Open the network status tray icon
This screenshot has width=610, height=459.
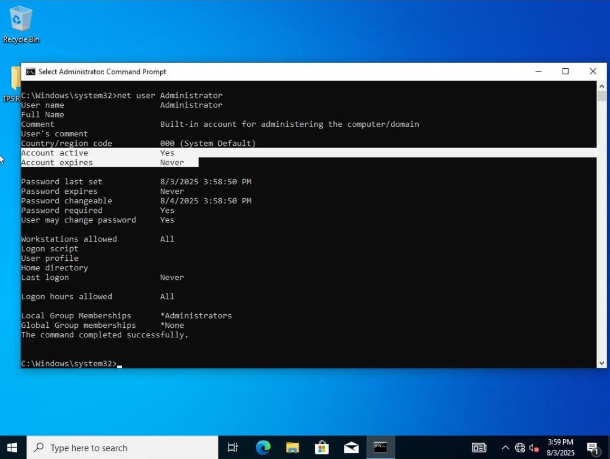[x=520, y=448]
